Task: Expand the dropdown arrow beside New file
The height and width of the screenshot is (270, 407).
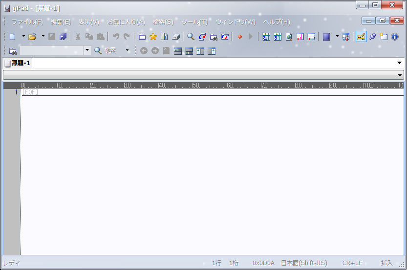Action: [x=23, y=37]
